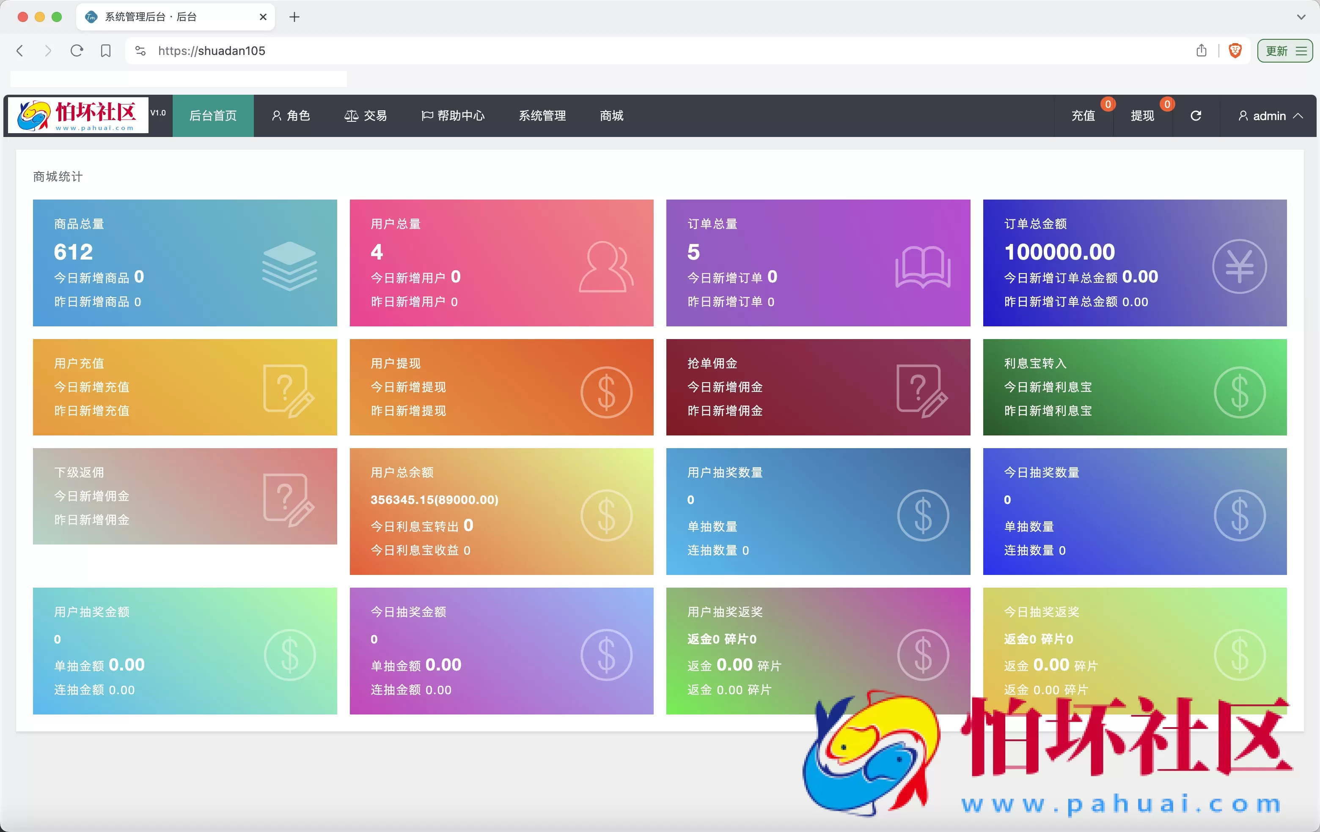Click the admin panel refresh icon
Image resolution: width=1320 pixels, height=832 pixels.
(1196, 115)
